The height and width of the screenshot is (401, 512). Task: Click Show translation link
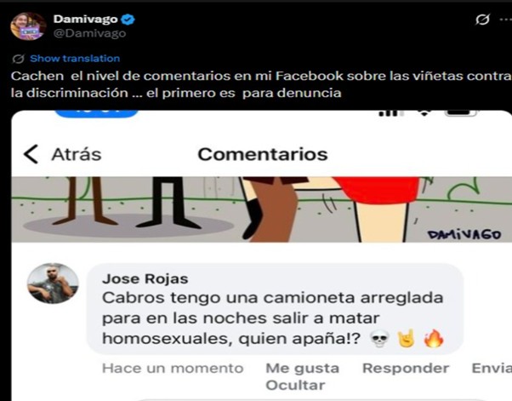click(x=75, y=59)
